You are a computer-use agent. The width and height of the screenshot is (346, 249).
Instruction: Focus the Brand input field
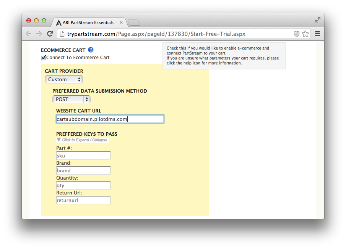83,170
